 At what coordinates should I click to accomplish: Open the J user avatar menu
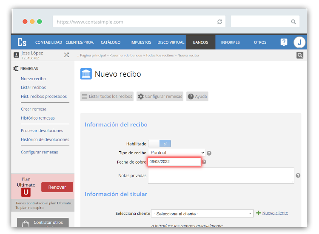click(299, 42)
